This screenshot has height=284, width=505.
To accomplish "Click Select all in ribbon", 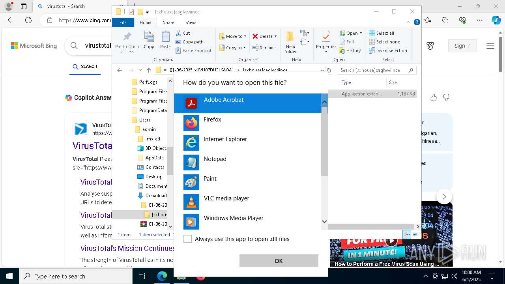I will click(x=382, y=33).
